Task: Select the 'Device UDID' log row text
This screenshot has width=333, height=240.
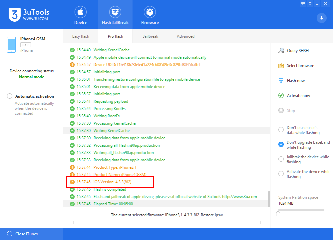Action: (x=147, y=65)
